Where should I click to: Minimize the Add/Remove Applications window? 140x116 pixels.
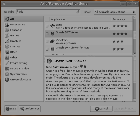click(x=123, y=4)
